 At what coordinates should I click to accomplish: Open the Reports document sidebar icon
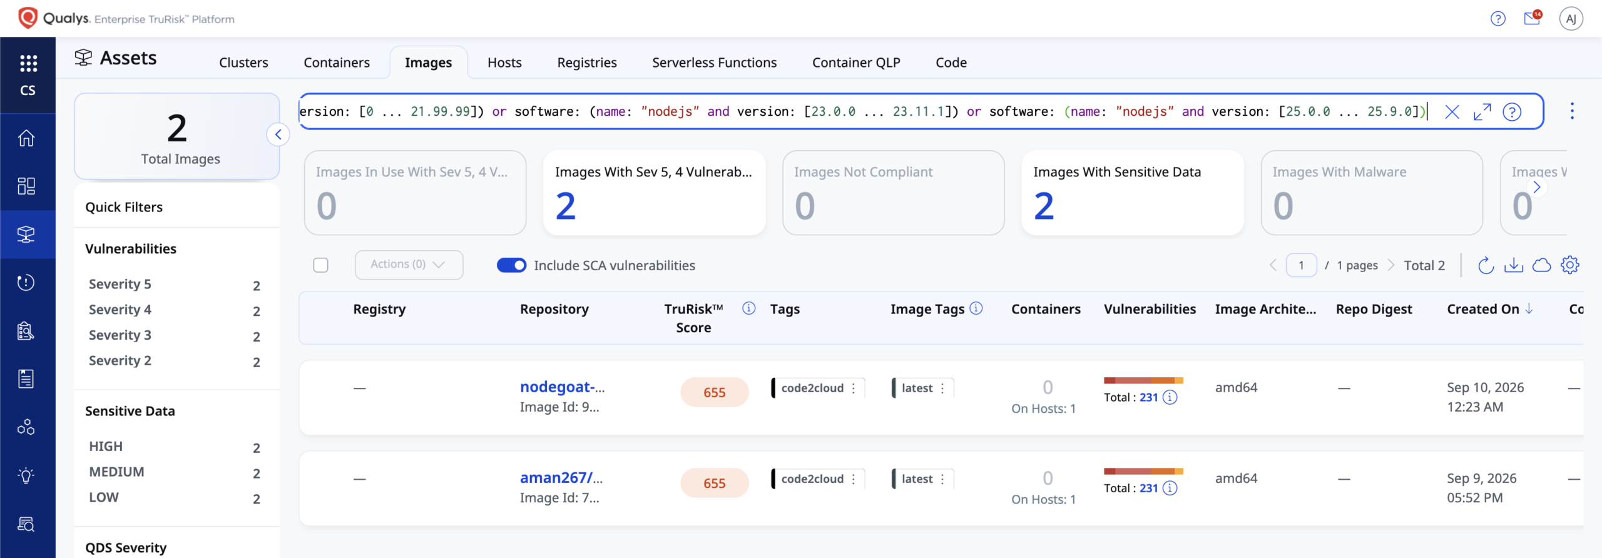pyautogui.click(x=26, y=379)
